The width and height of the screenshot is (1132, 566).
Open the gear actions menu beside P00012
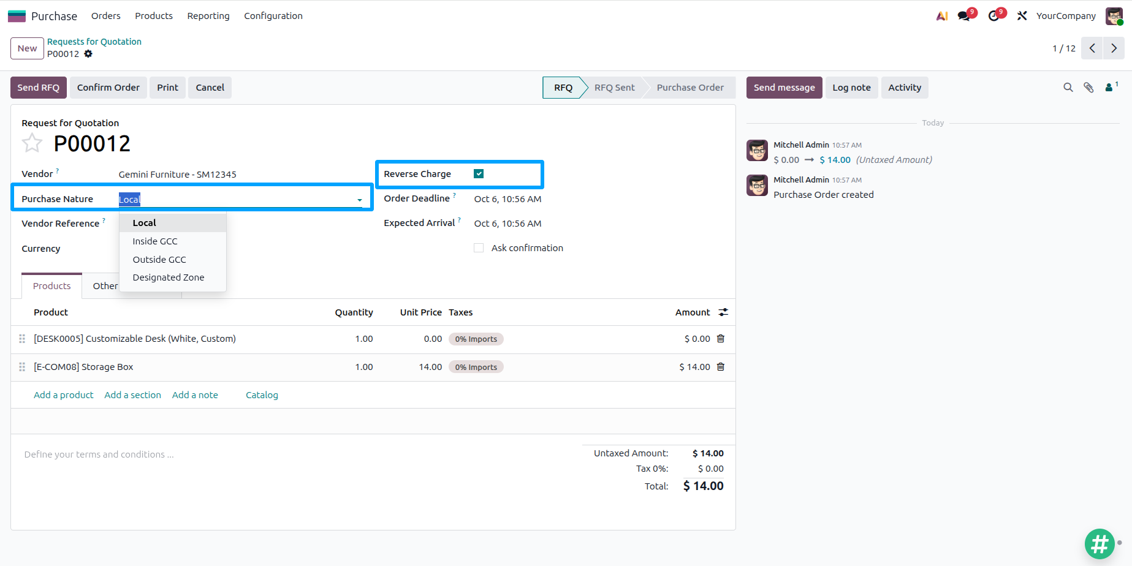tap(88, 54)
